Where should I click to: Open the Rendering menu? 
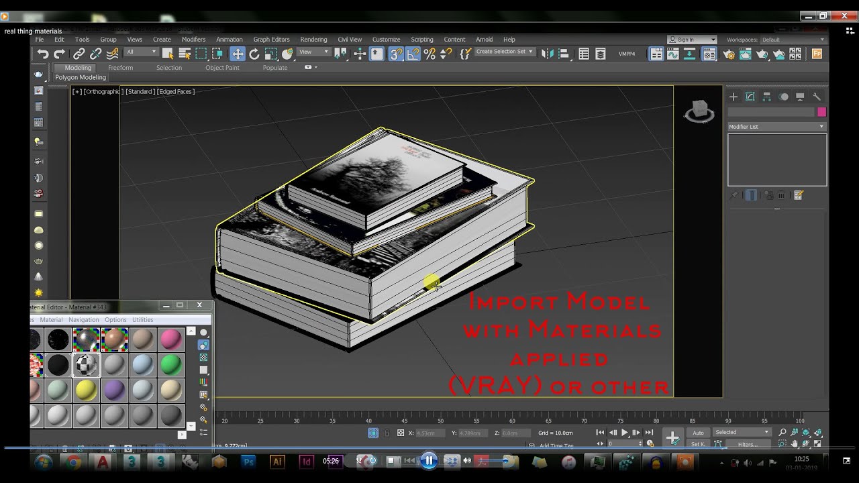[313, 40]
